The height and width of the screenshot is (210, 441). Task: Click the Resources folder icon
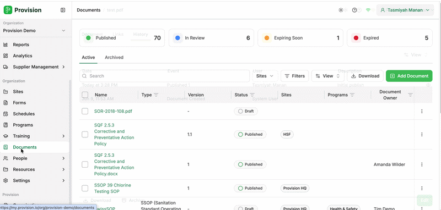[6, 169]
